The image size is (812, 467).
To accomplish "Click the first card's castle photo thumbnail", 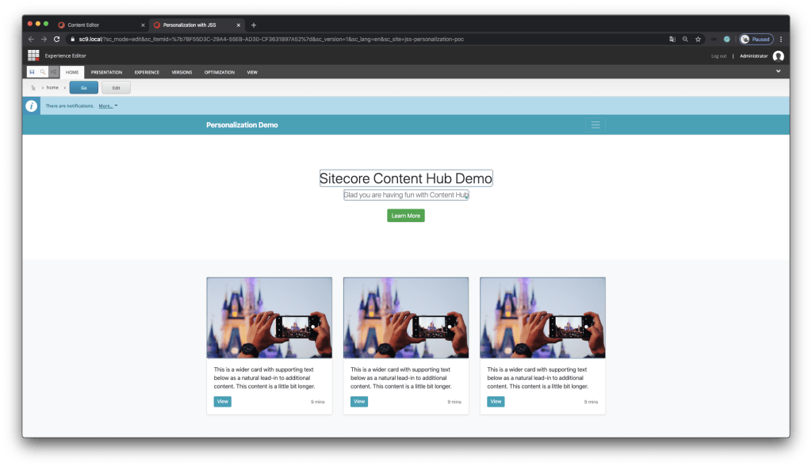I will click(x=269, y=317).
